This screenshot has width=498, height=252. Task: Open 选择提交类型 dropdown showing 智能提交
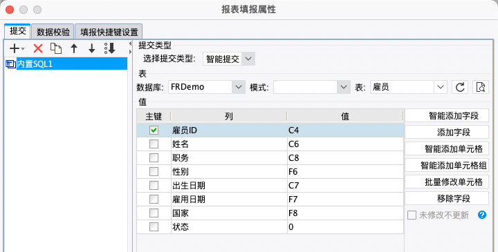tap(229, 59)
